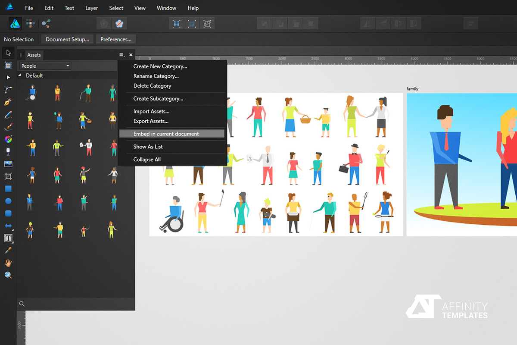
Task: Open the Layer menu
Action: 91,8
